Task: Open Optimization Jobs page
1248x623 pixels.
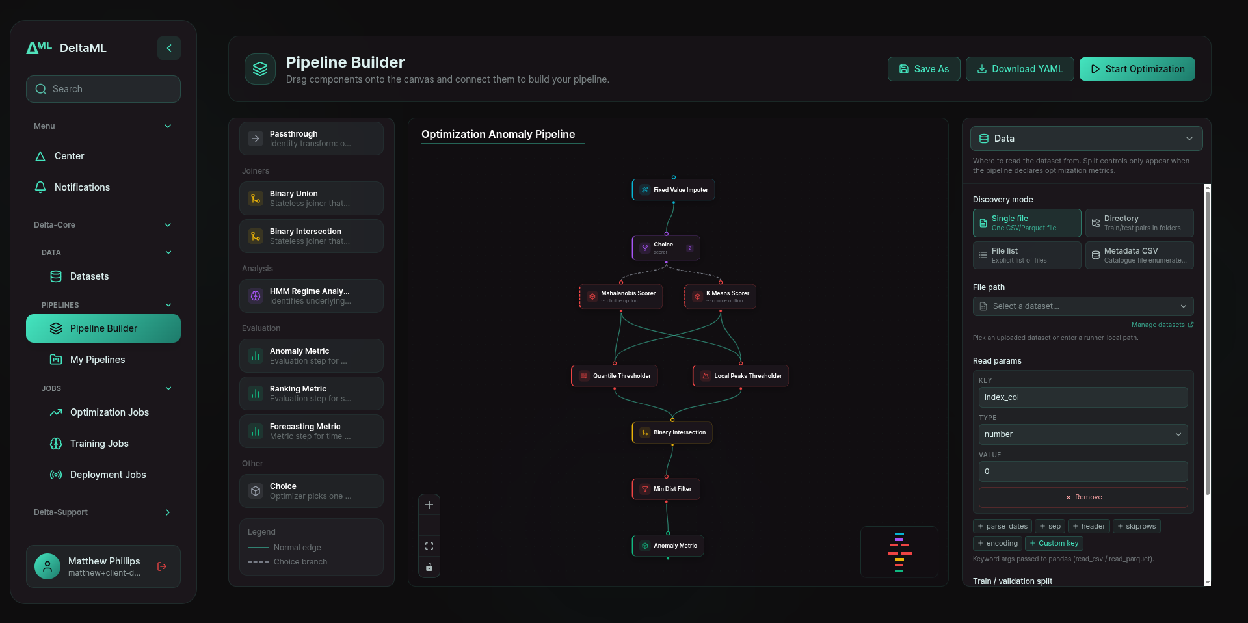Action: point(103,412)
